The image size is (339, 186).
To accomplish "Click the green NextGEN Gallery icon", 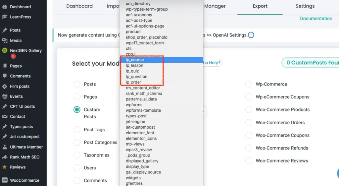I will coord(5,51).
